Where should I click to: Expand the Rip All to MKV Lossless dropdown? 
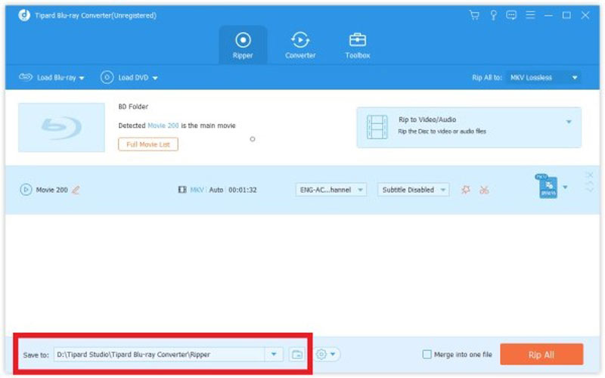pos(575,77)
